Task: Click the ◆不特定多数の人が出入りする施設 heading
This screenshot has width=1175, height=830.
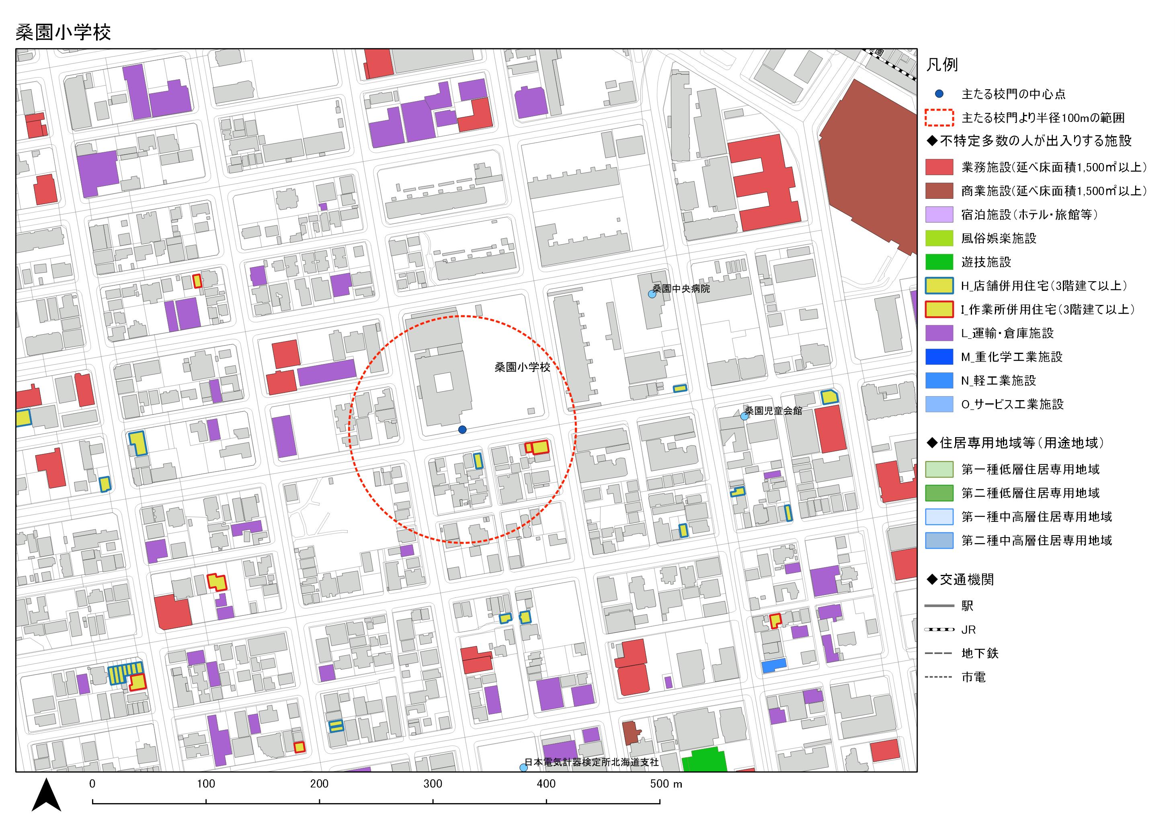Action: (x=1029, y=141)
